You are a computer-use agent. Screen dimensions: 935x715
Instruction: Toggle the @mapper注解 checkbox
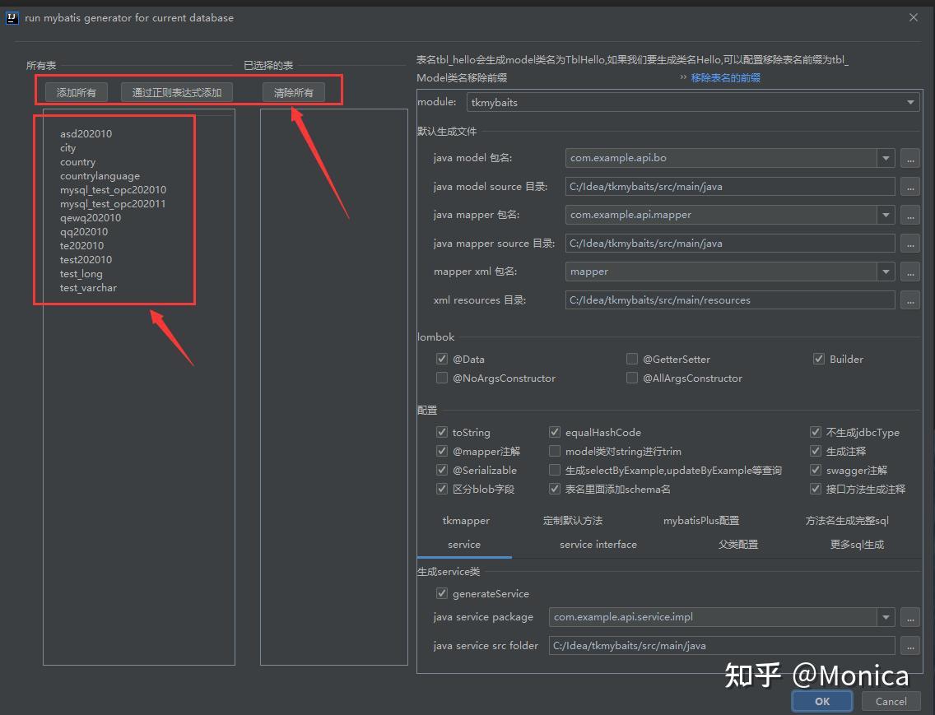tap(442, 452)
